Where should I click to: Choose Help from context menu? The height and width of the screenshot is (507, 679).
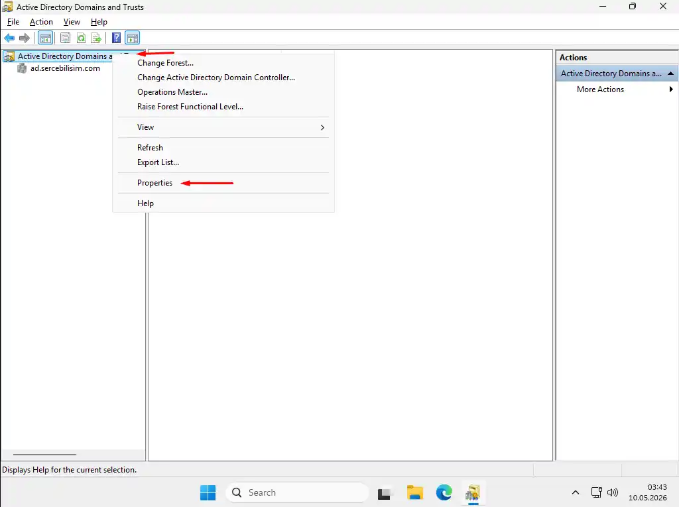(x=223, y=203)
